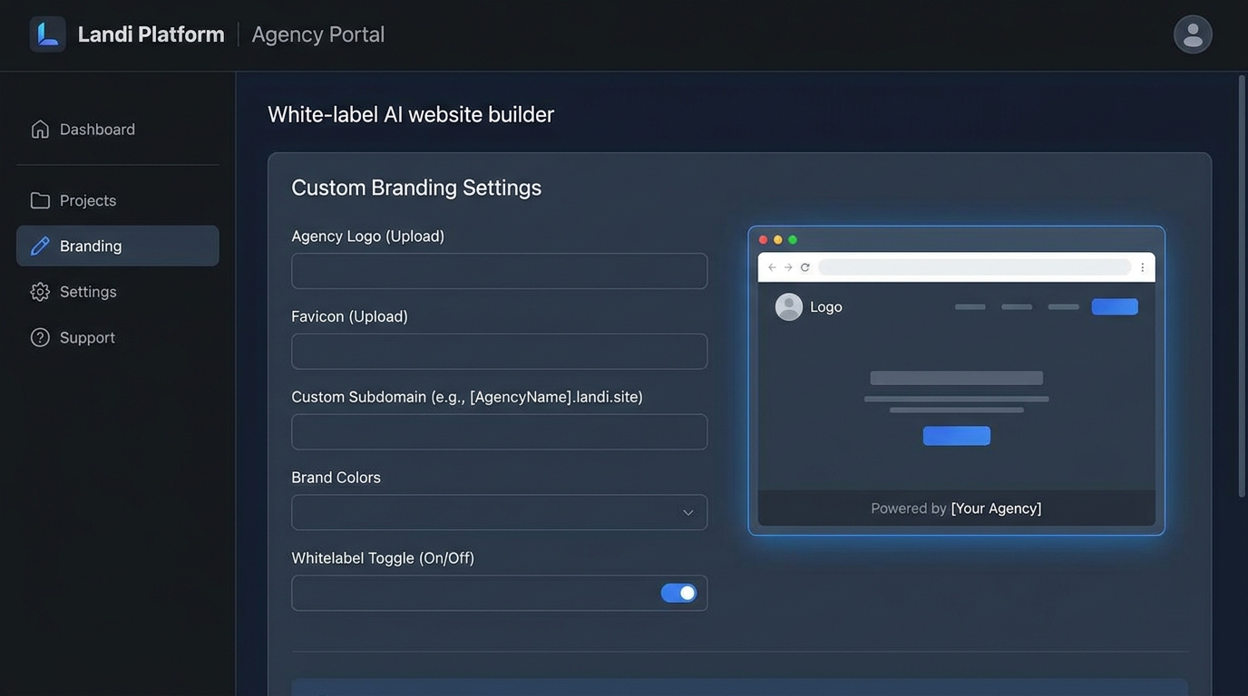The width and height of the screenshot is (1248, 696).
Task: Click the preview Logo avatar icon
Action: (x=789, y=306)
